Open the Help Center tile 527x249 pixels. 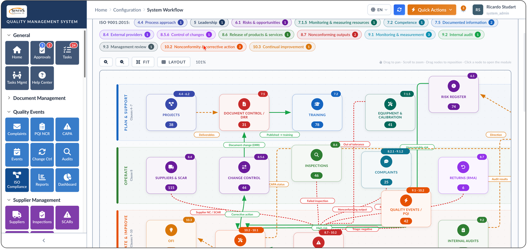42,78
